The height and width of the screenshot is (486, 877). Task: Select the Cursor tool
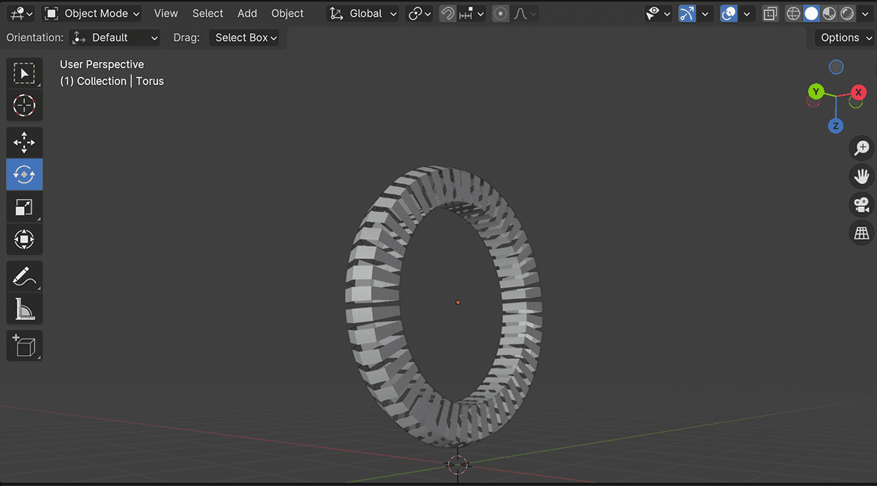24,106
